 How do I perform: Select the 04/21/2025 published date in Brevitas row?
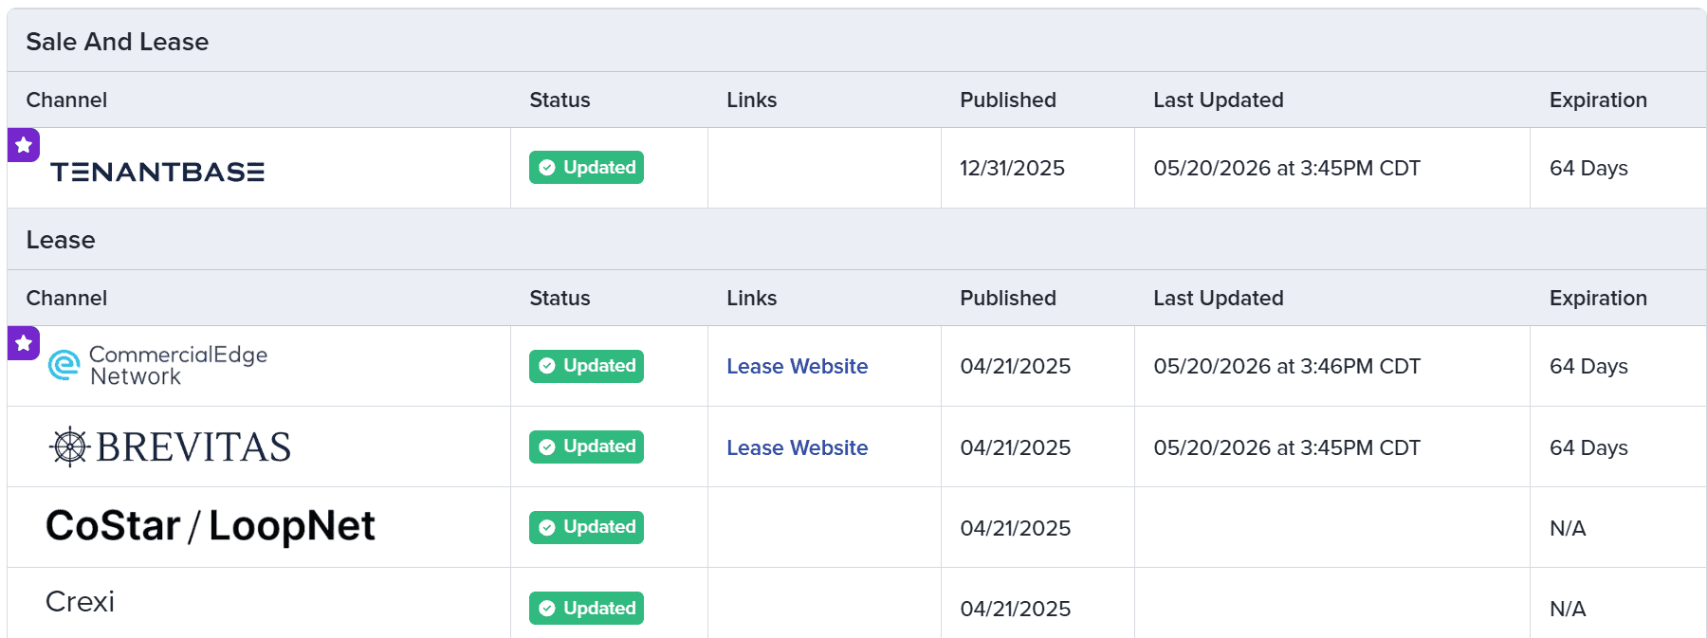click(x=1015, y=447)
